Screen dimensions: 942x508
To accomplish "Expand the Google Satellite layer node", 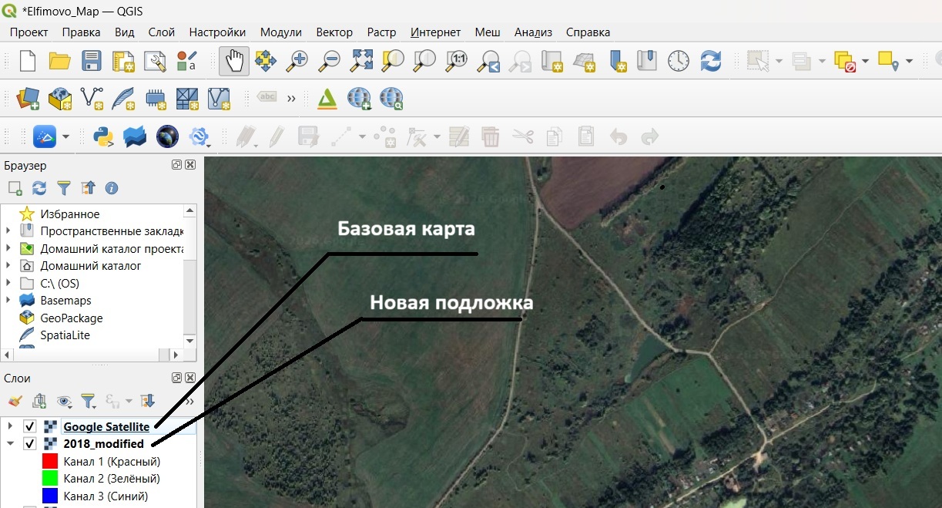I will point(10,426).
